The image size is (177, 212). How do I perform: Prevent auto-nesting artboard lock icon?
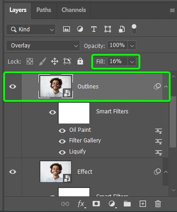click(67, 61)
